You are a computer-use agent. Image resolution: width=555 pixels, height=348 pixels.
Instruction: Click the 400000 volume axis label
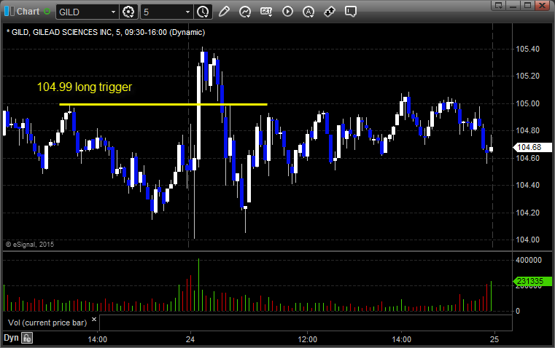pos(529,260)
